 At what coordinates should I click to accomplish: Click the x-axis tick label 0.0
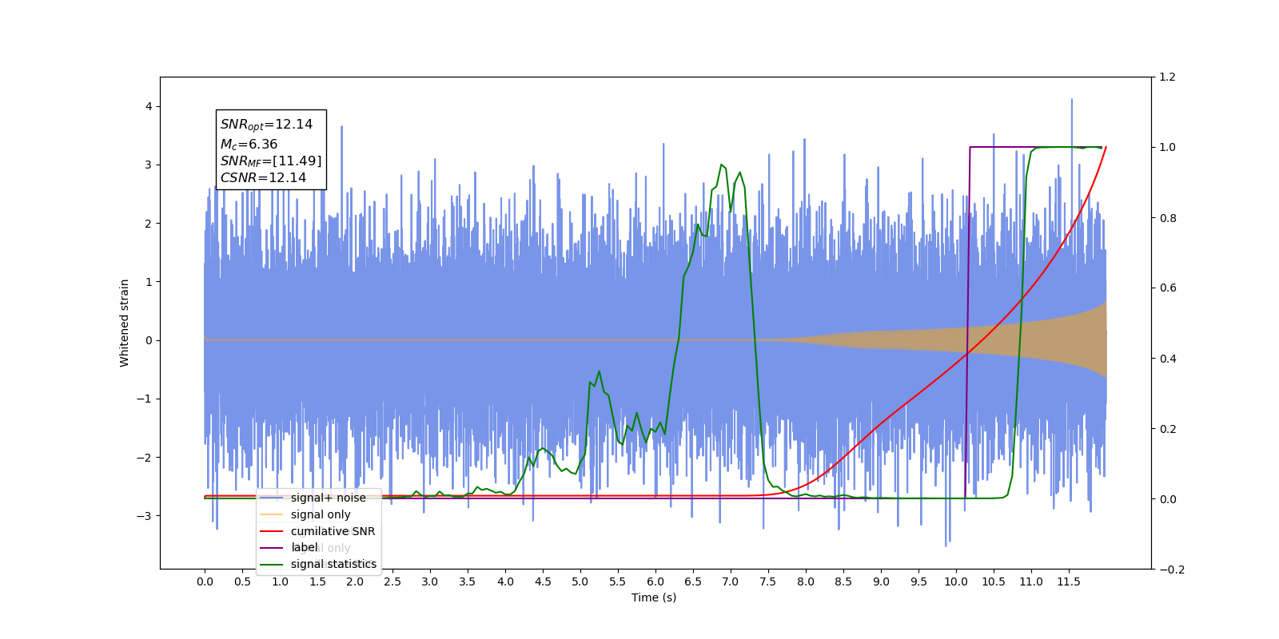pos(205,581)
